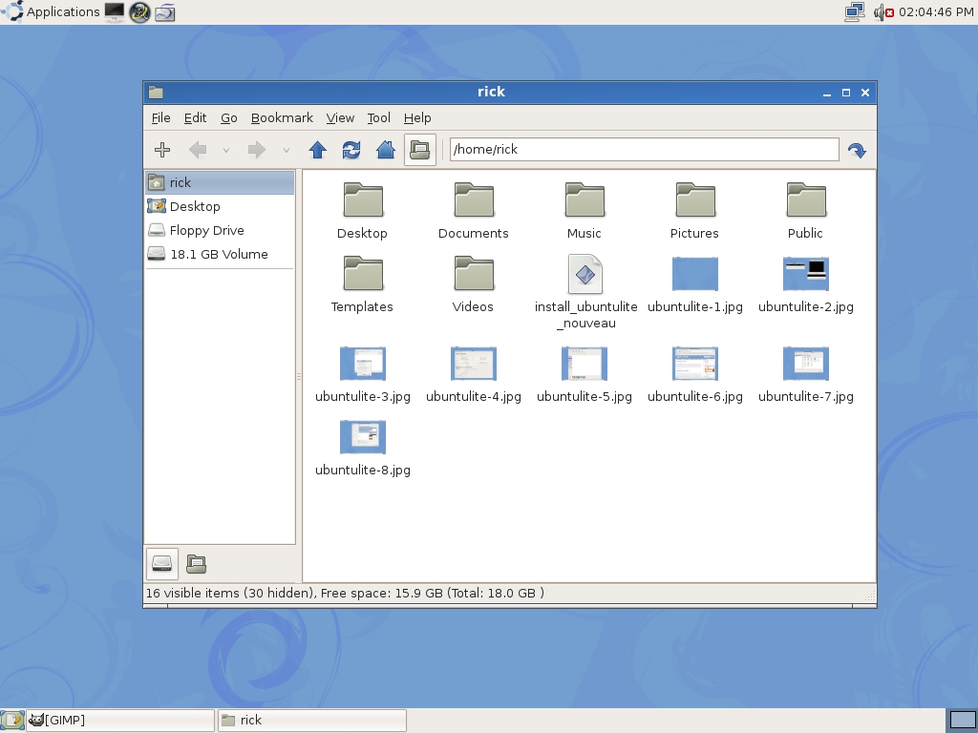
Task: Switch side pane to places view
Action: pos(162,563)
